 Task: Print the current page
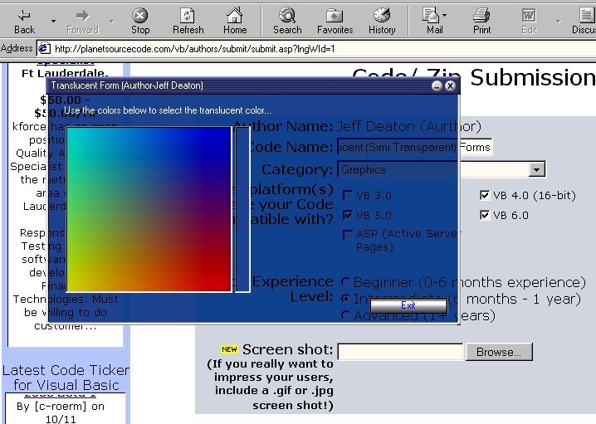click(481, 22)
